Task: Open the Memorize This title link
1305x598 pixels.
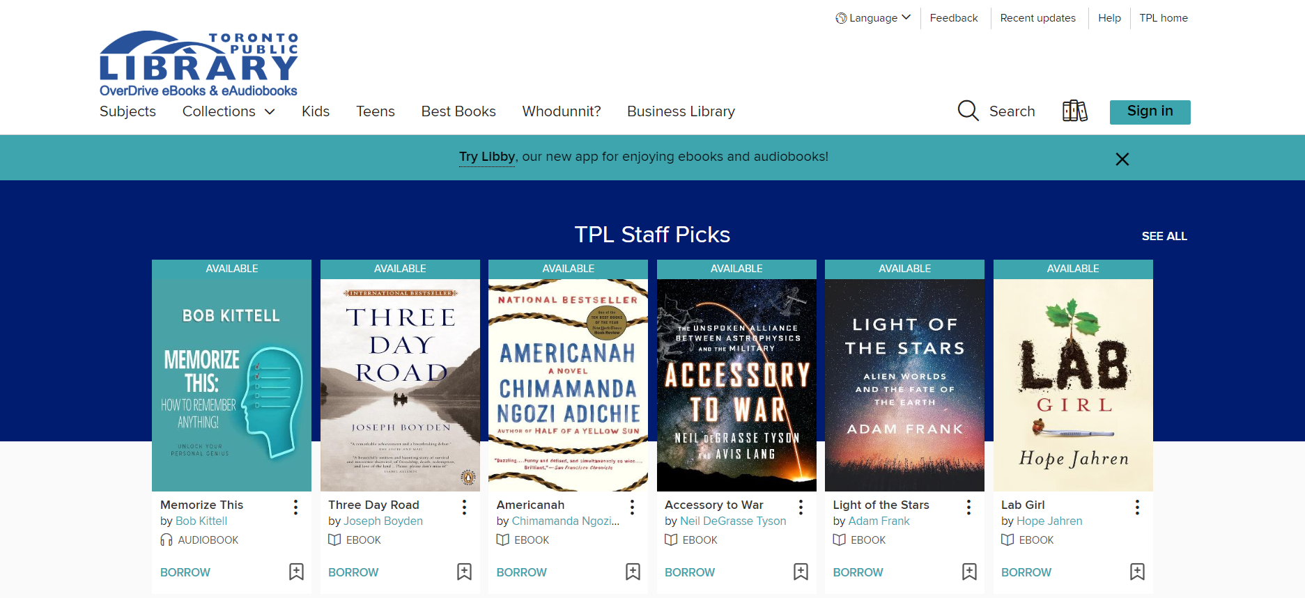Action: pos(202,505)
